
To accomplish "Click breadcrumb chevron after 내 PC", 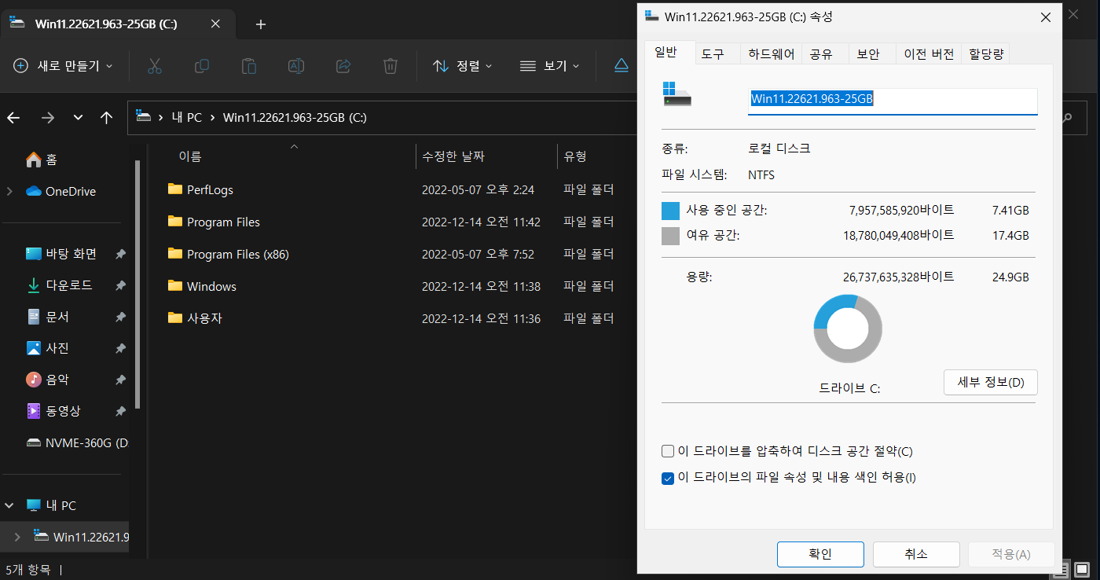I will click(x=212, y=118).
